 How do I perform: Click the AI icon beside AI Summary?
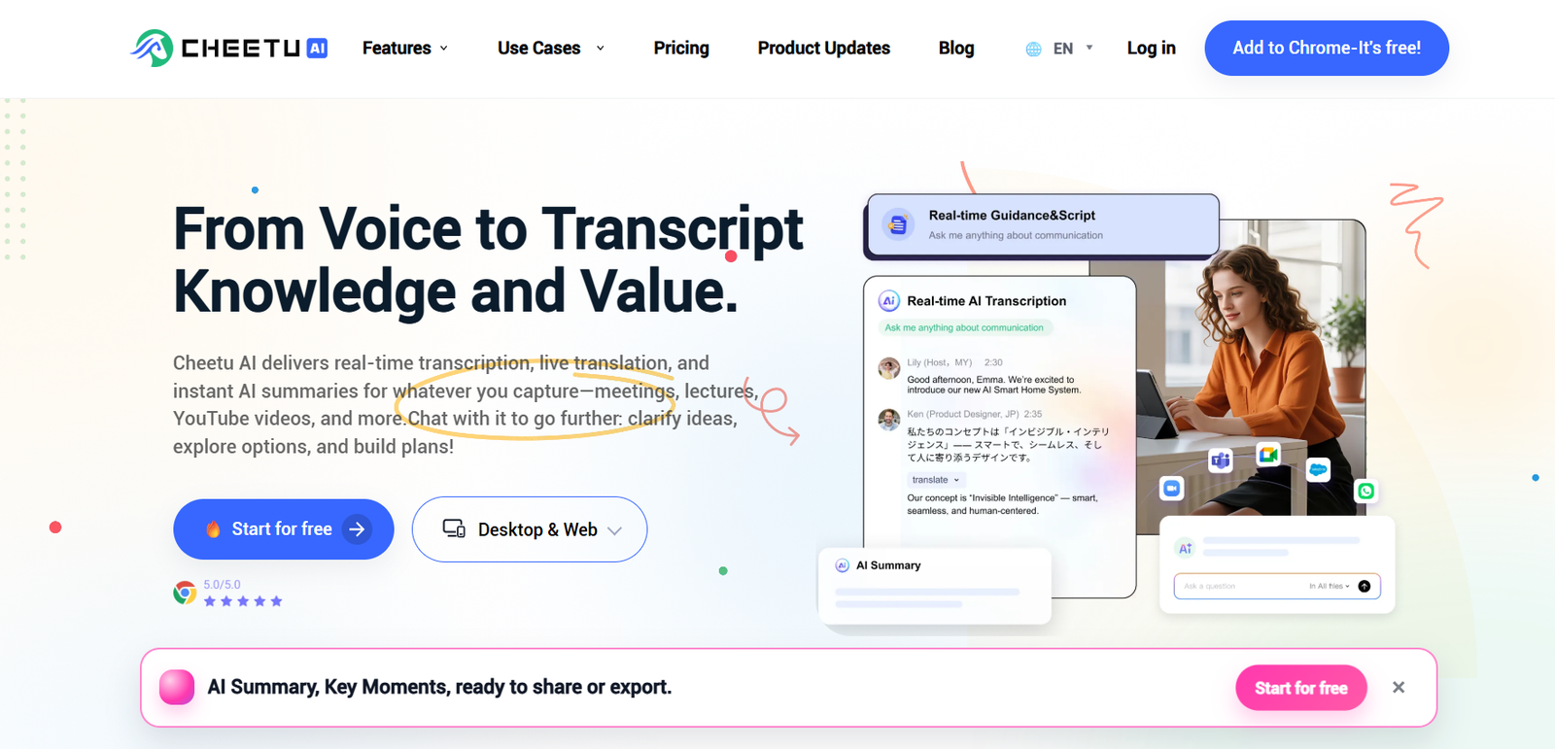tap(842, 565)
